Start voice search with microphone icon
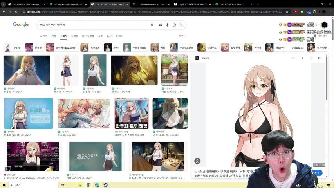 tap(168, 25)
